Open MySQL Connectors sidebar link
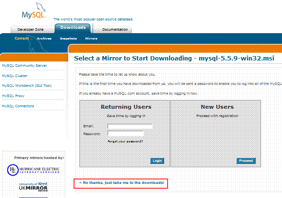The image size is (282, 198). pyautogui.click(x=18, y=106)
